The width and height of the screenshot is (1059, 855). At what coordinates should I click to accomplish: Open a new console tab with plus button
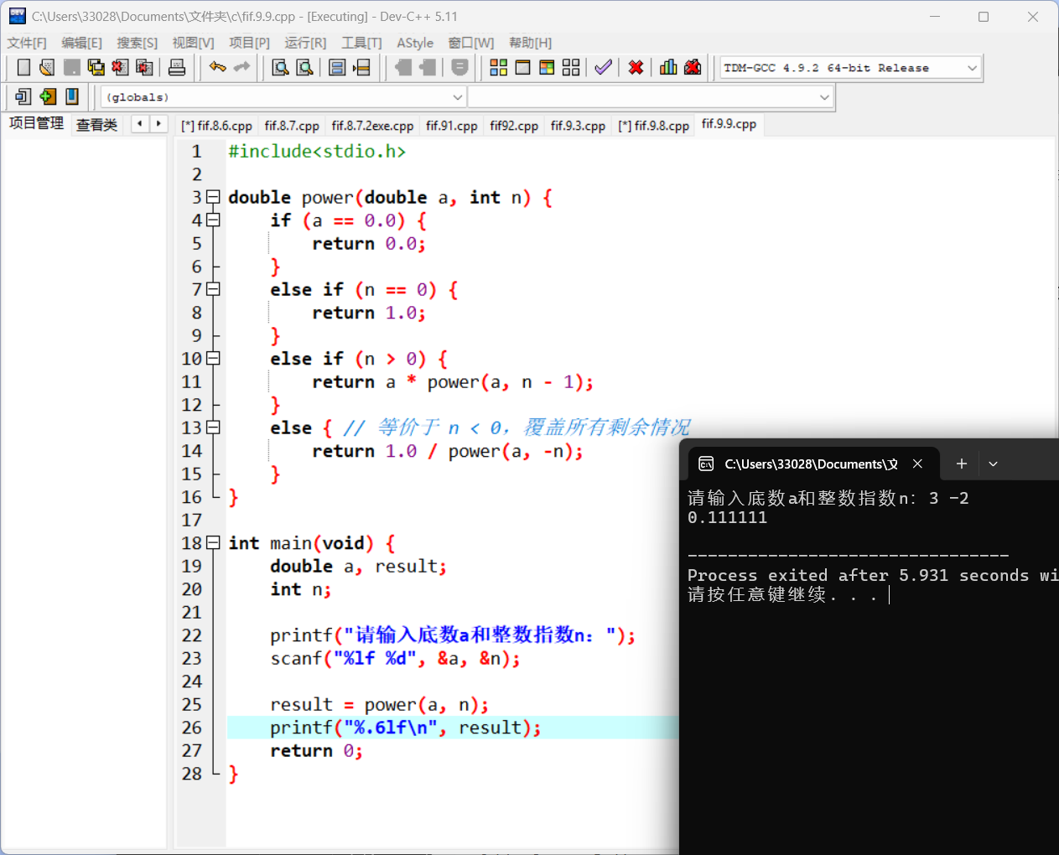[962, 464]
